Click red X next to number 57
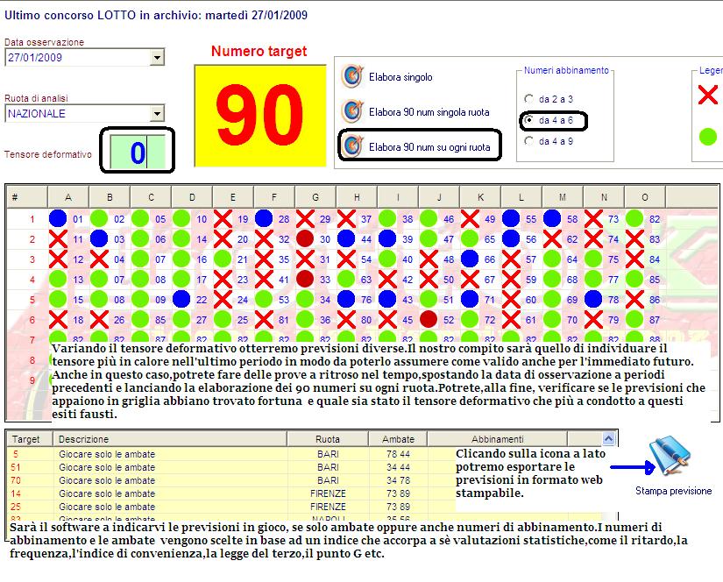The image size is (723, 582). tap(511, 259)
